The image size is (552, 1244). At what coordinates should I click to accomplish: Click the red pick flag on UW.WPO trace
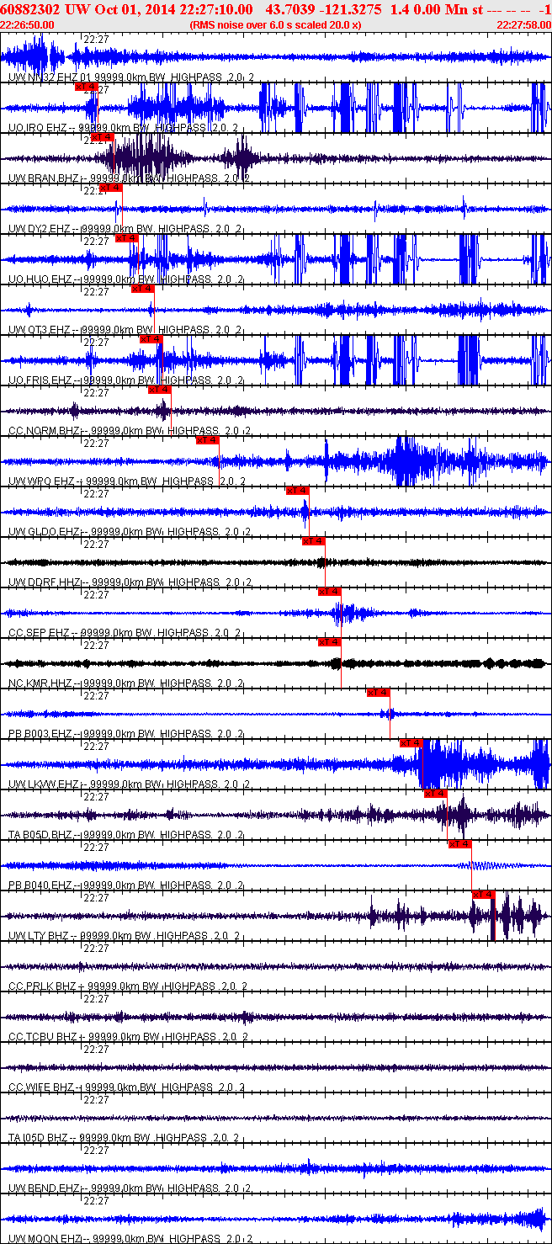point(207,440)
